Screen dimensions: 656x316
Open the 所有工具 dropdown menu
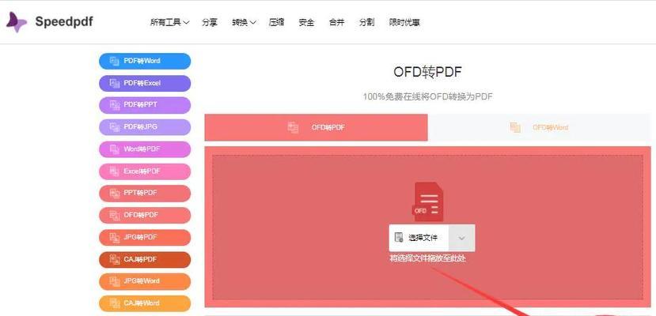pyautogui.click(x=169, y=23)
